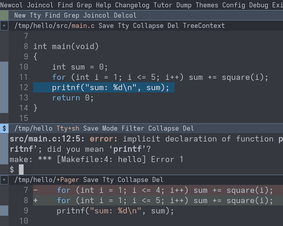Screen dimensions: 283x226
Task: Open Themes from the top bar
Action: [x=207, y=5]
